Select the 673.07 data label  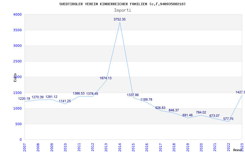pyautogui.click(x=215, y=116)
